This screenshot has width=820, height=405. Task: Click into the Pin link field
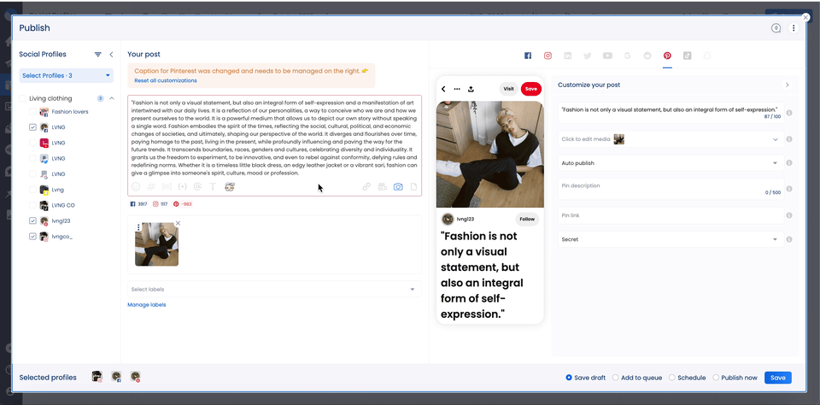tap(671, 215)
